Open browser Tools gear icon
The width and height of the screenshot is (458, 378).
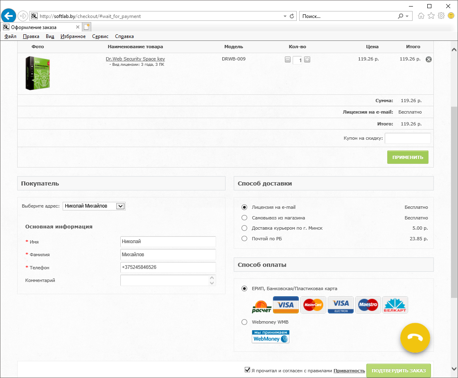[x=441, y=16]
